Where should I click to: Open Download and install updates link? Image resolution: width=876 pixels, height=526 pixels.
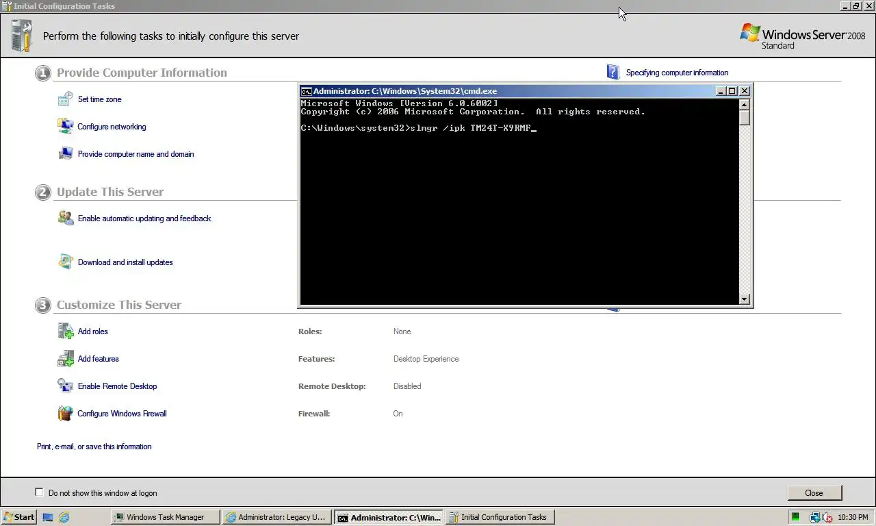(125, 262)
